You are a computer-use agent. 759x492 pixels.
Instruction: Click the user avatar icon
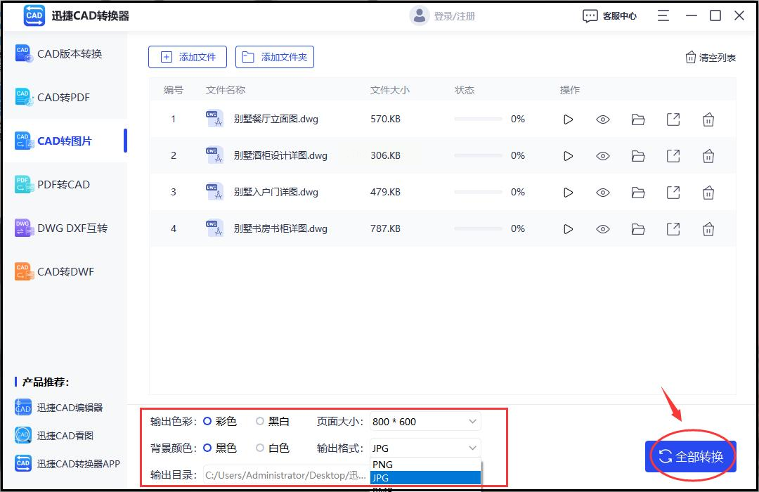(x=419, y=16)
